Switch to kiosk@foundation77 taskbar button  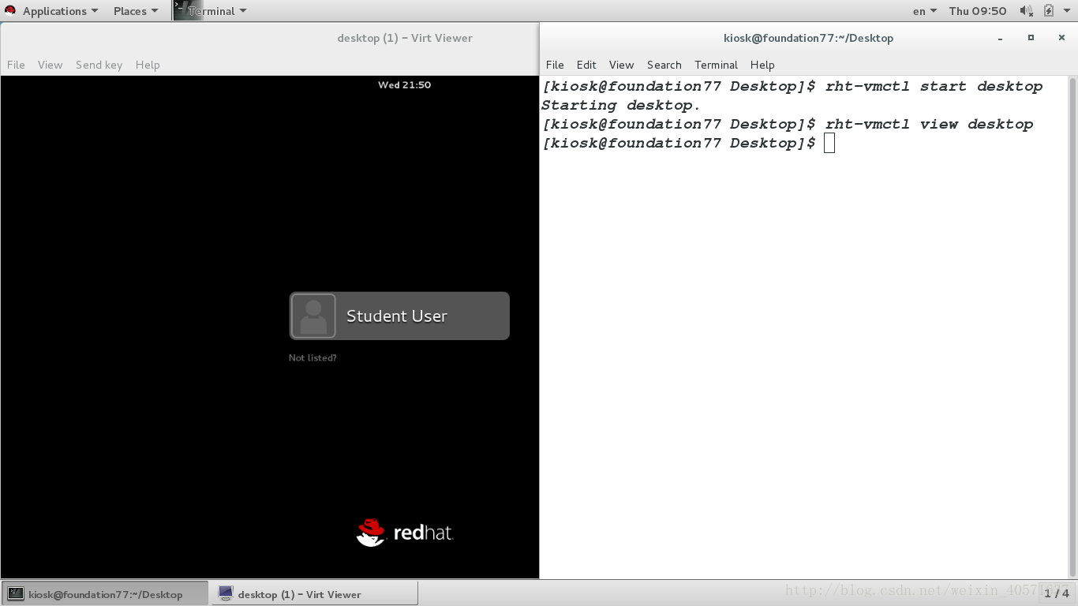[x=105, y=594]
